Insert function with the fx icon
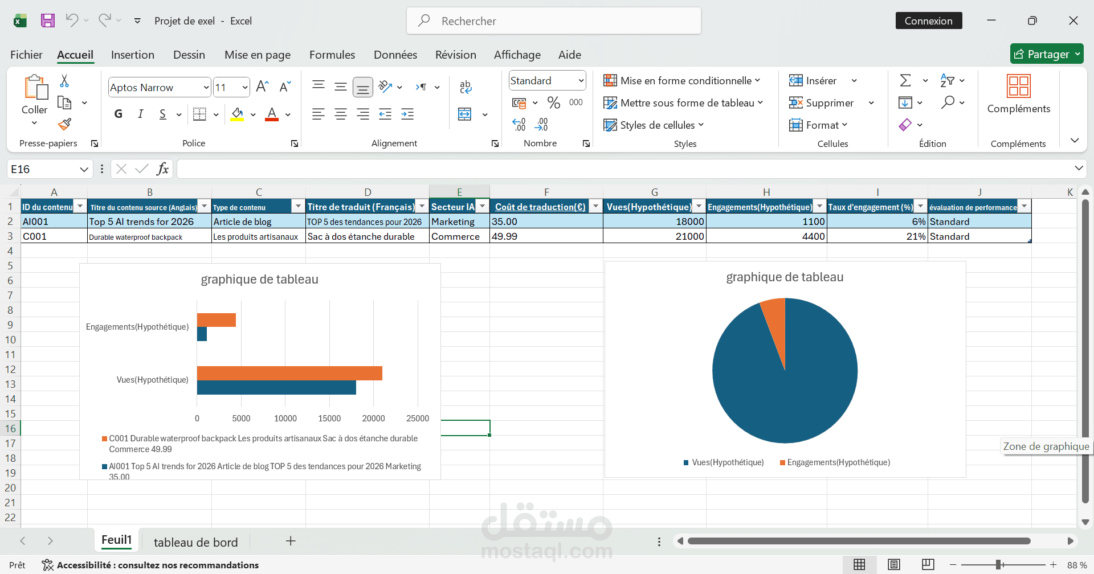Viewport: 1094px width, 574px height. point(162,169)
